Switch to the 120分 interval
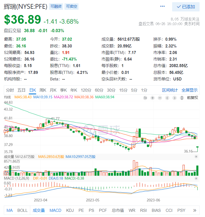Image resolution: width=205 pixels, height=217 pixels. (86, 90)
